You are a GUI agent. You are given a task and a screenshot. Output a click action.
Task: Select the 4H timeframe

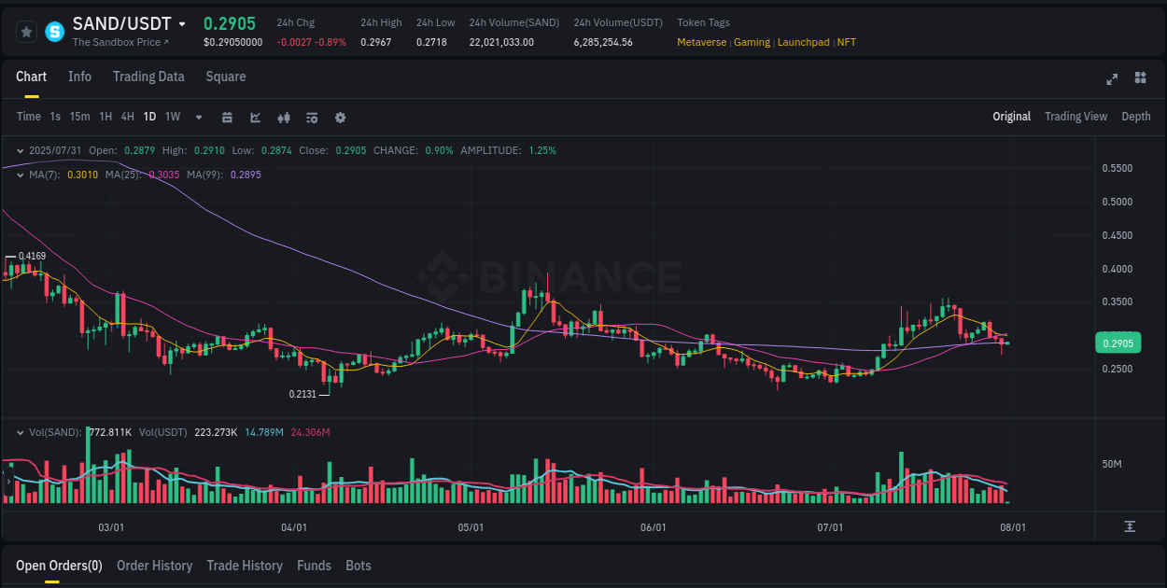click(127, 117)
